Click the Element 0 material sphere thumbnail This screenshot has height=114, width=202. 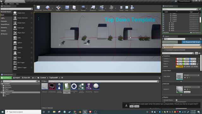pyautogui.click(x=180, y=89)
